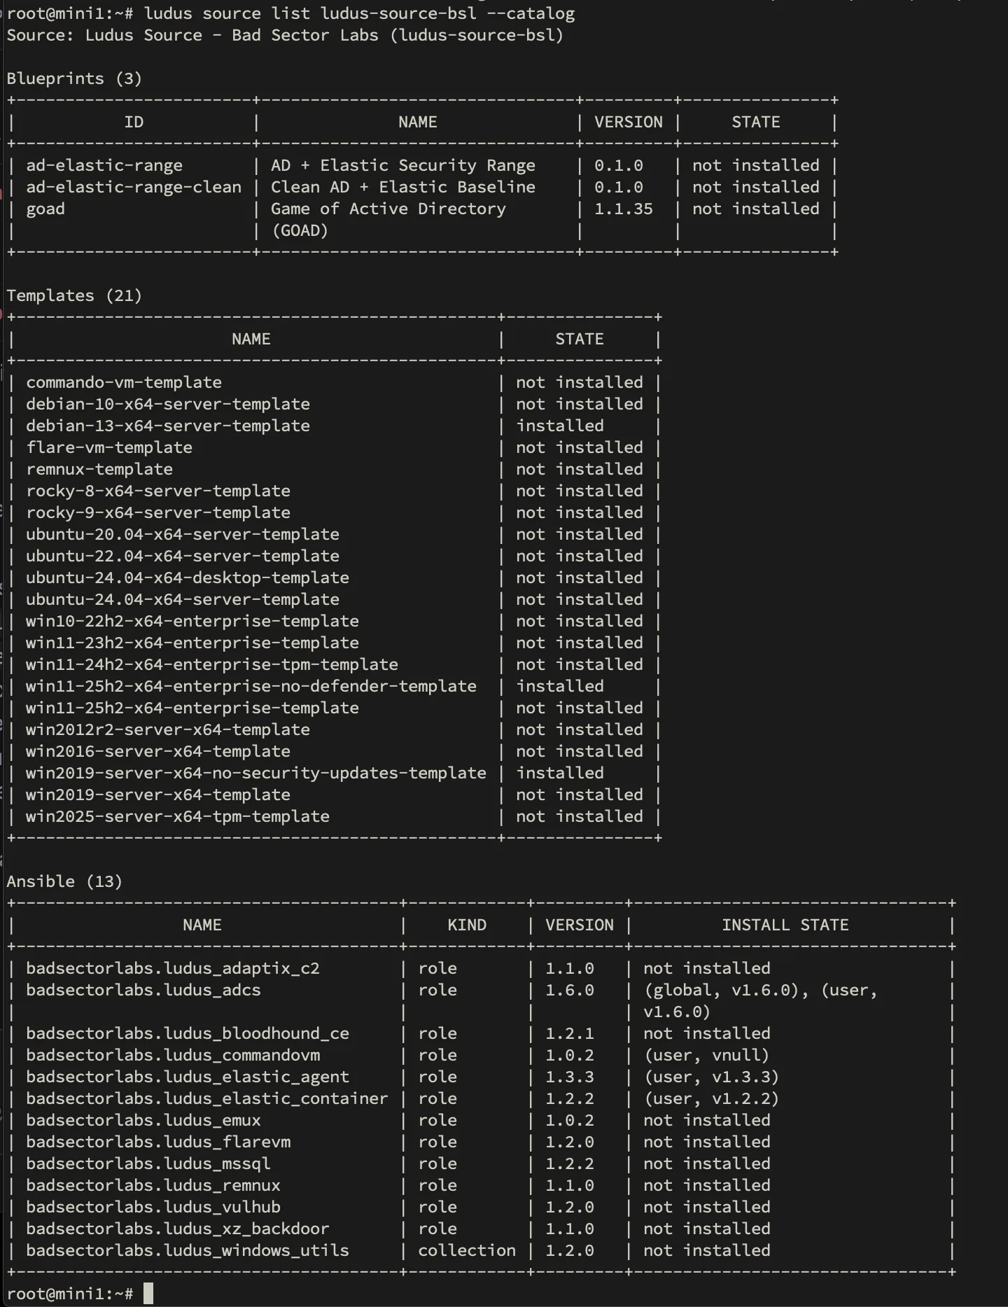Screen dimensions: 1008x1307
Task: Click 'installed' state of debian-13 template
Action: coord(560,426)
